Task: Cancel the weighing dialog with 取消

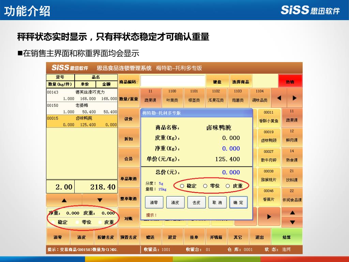Action: pyautogui.click(x=217, y=202)
